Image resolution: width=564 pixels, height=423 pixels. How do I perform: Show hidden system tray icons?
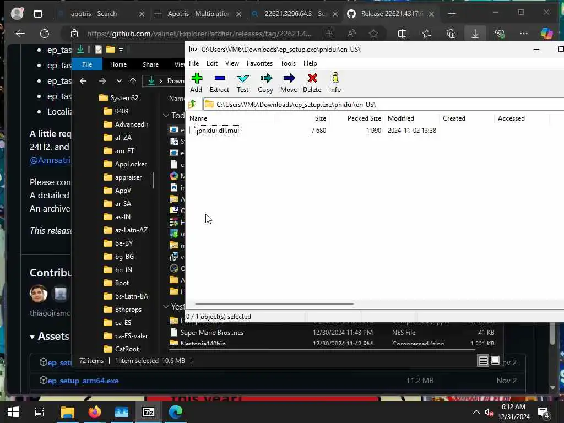tap(476, 412)
